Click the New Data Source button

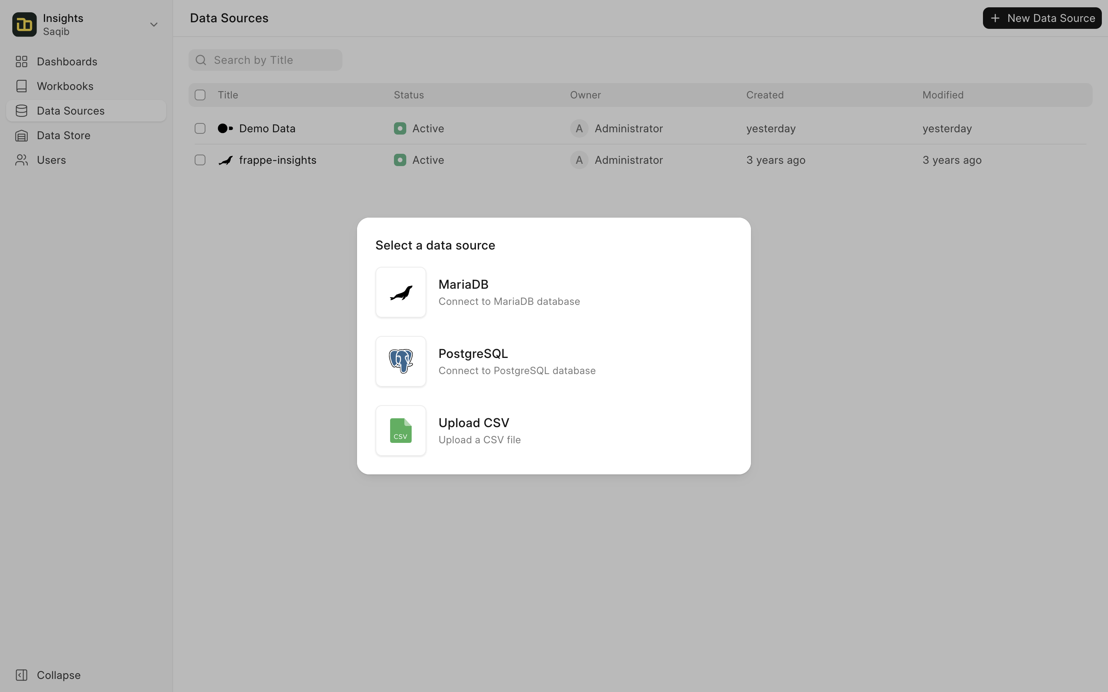click(1042, 18)
